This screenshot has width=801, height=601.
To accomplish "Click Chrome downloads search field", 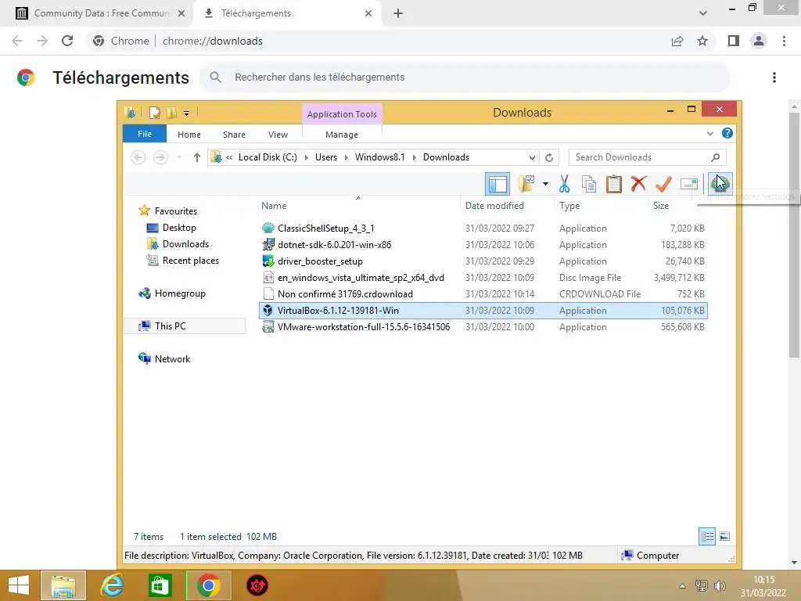I will click(x=465, y=77).
